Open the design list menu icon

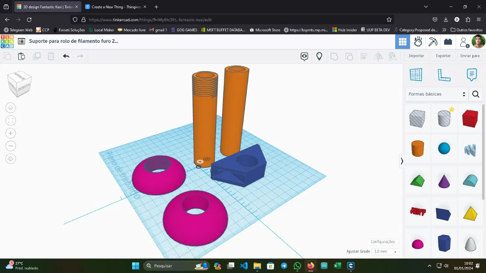tap(21, 41)
